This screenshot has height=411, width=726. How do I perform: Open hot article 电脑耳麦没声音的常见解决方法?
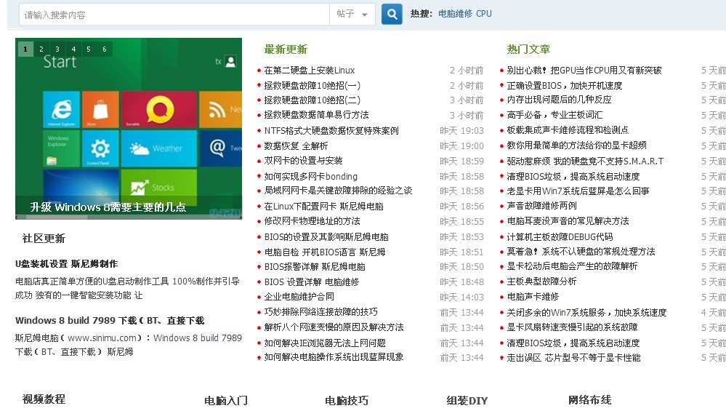(x=568, y=221)
